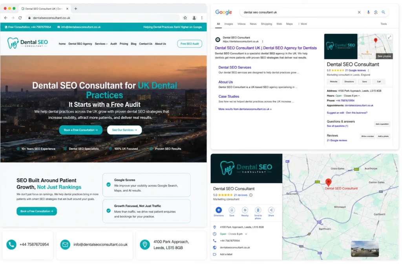
Task: Click the Google search magnifier icon
Action: 383,12
